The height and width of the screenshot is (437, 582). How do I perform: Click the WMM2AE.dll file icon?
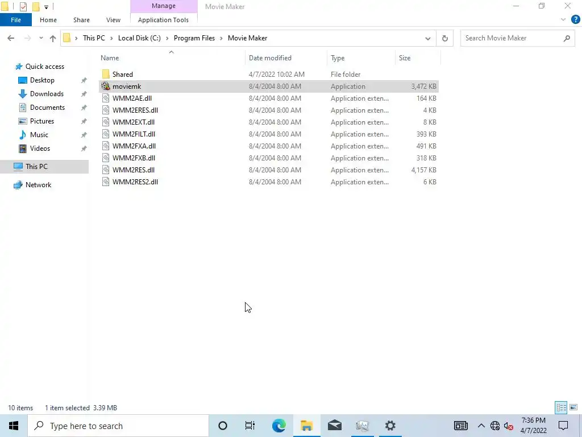[106, 98]
